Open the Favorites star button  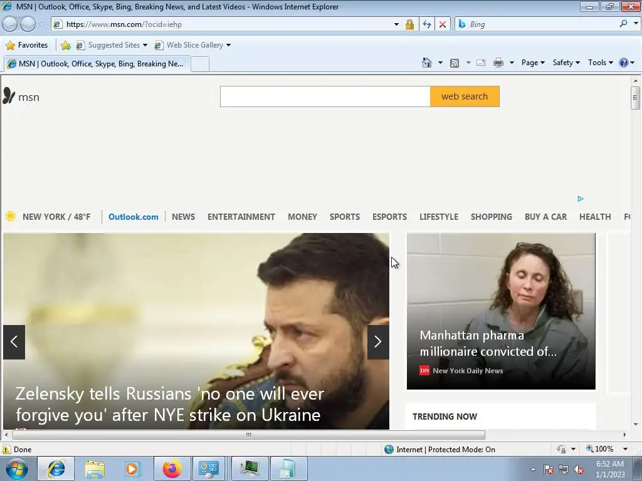27,45
